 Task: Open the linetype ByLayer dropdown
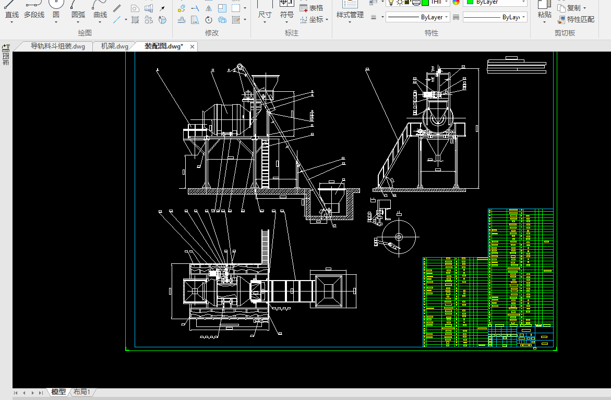[417, 17]
